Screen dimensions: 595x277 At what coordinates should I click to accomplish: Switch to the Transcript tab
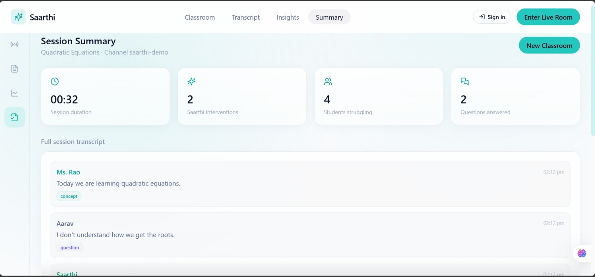pos(246,17)
